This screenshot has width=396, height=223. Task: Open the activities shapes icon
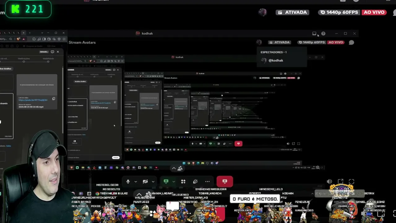183,181
